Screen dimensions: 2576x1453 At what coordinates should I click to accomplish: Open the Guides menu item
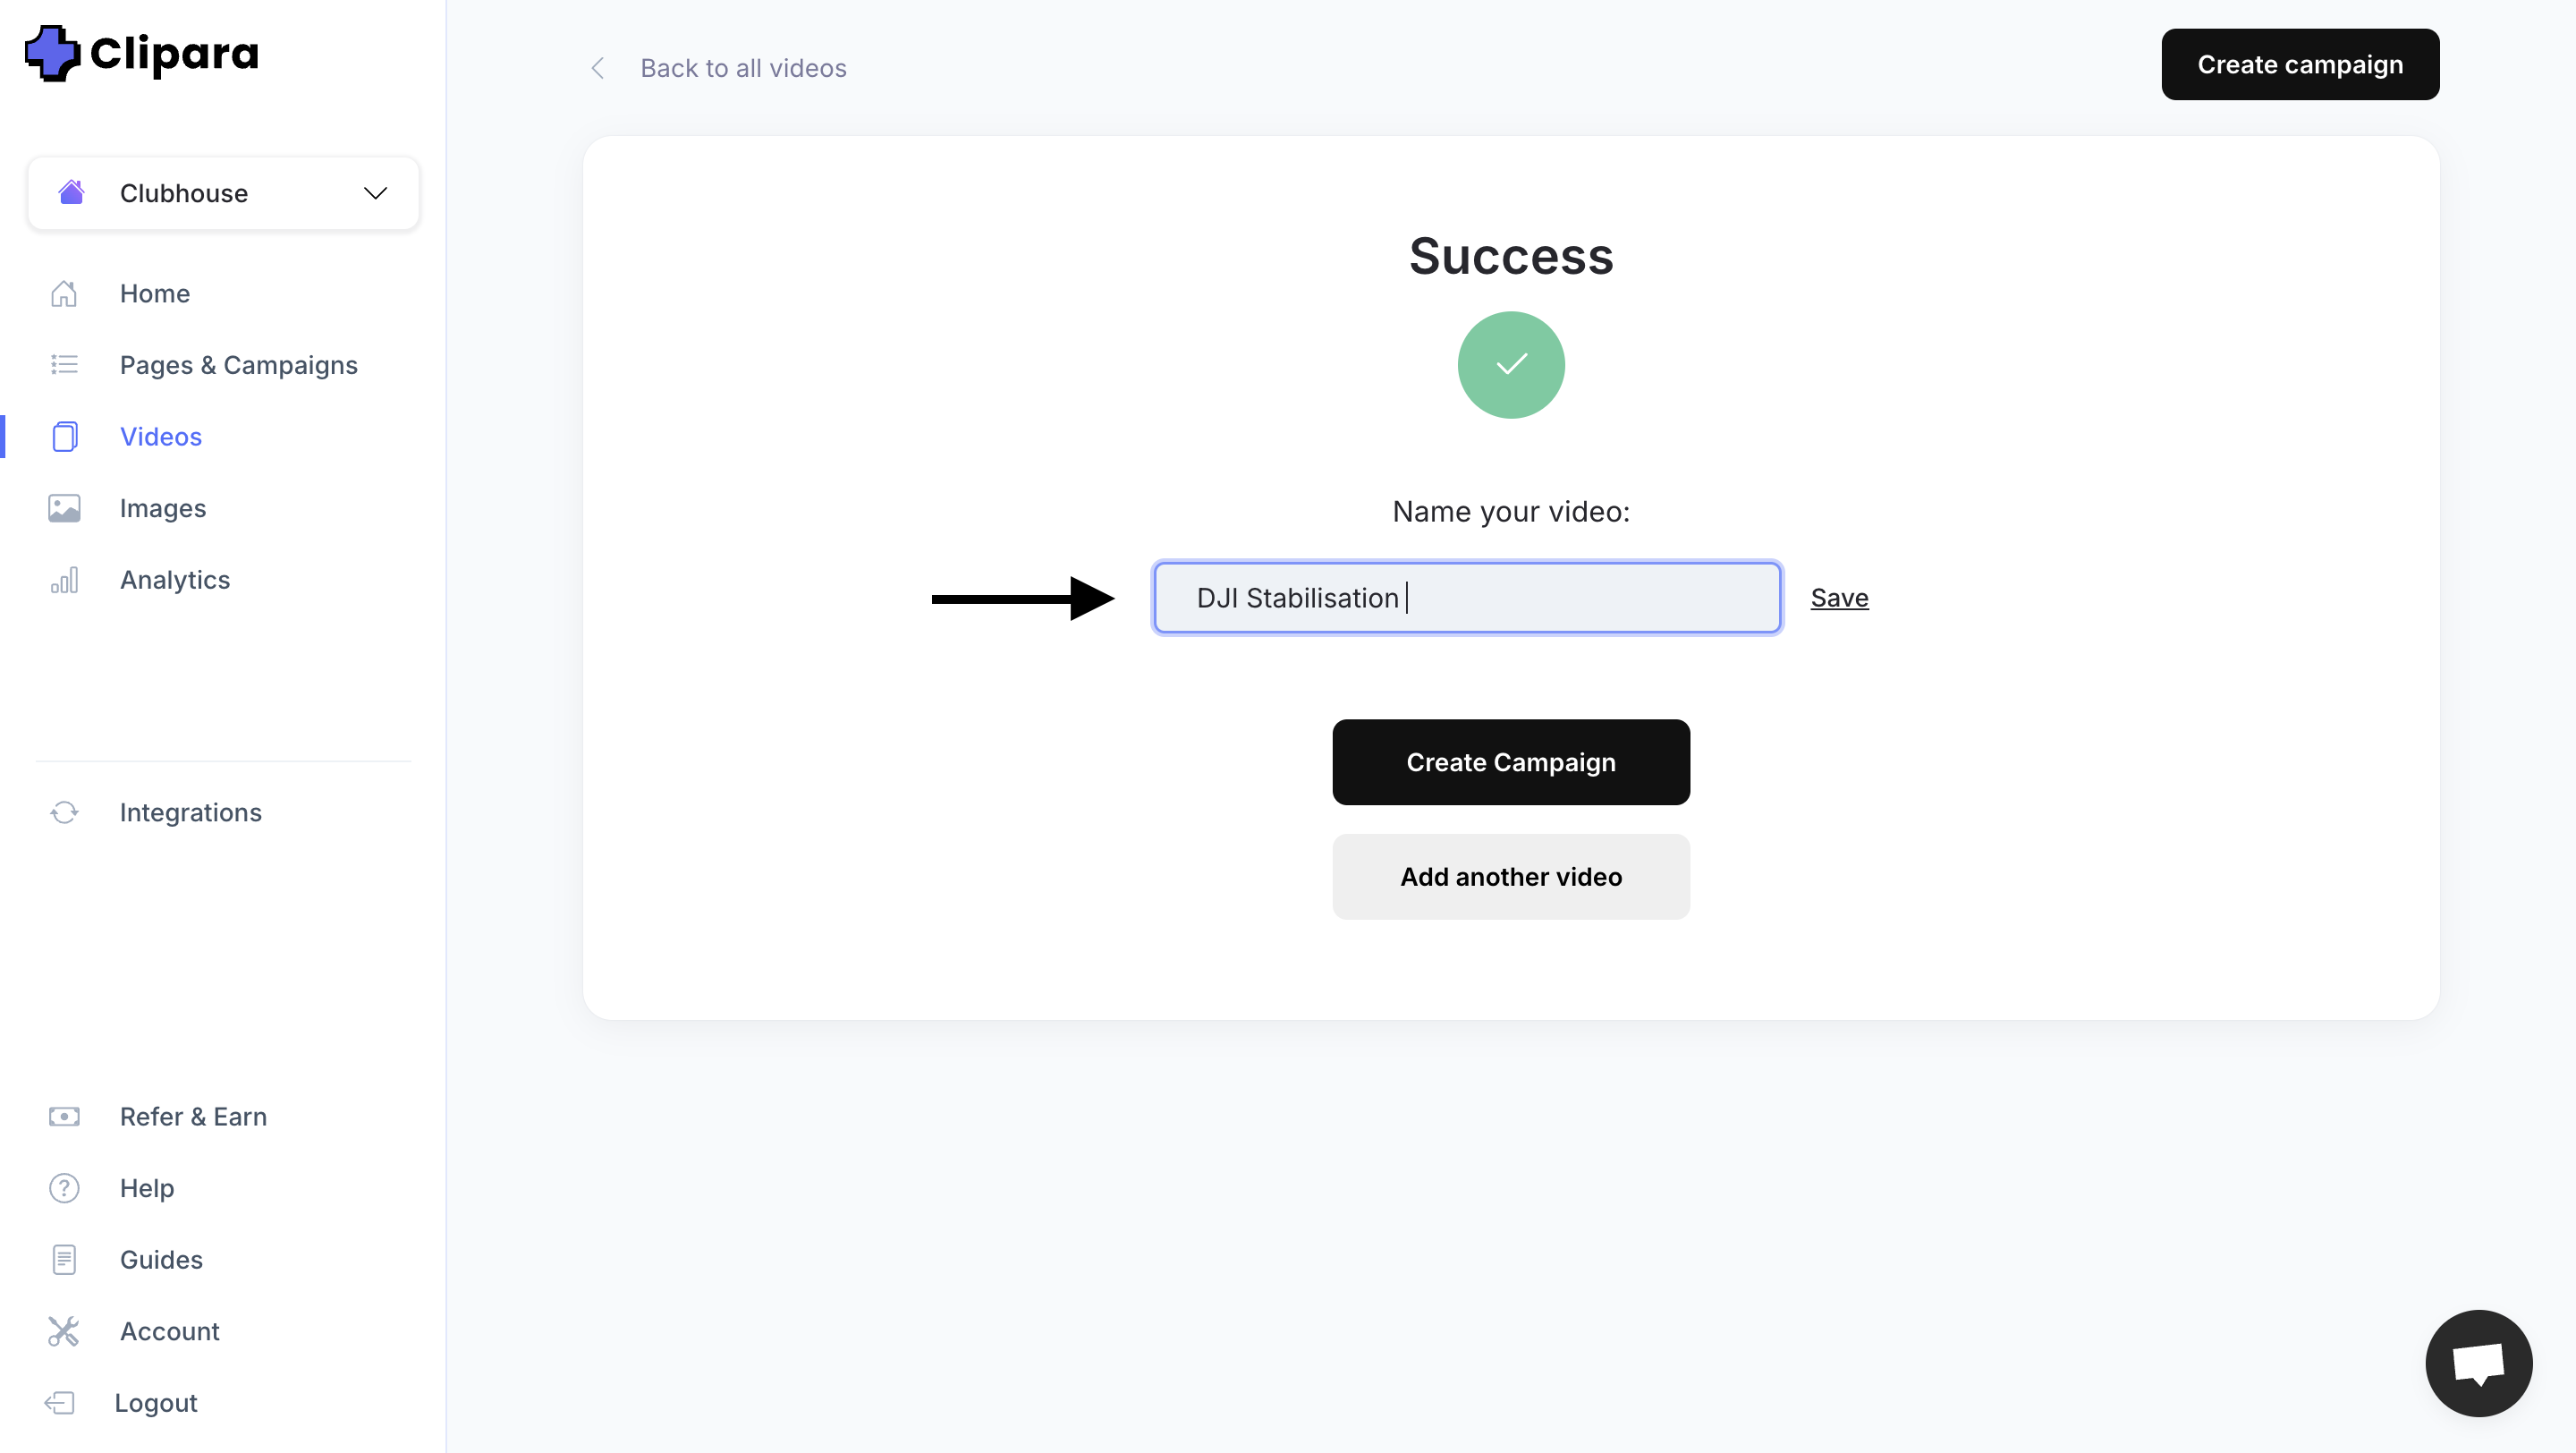coord(161,1260)
